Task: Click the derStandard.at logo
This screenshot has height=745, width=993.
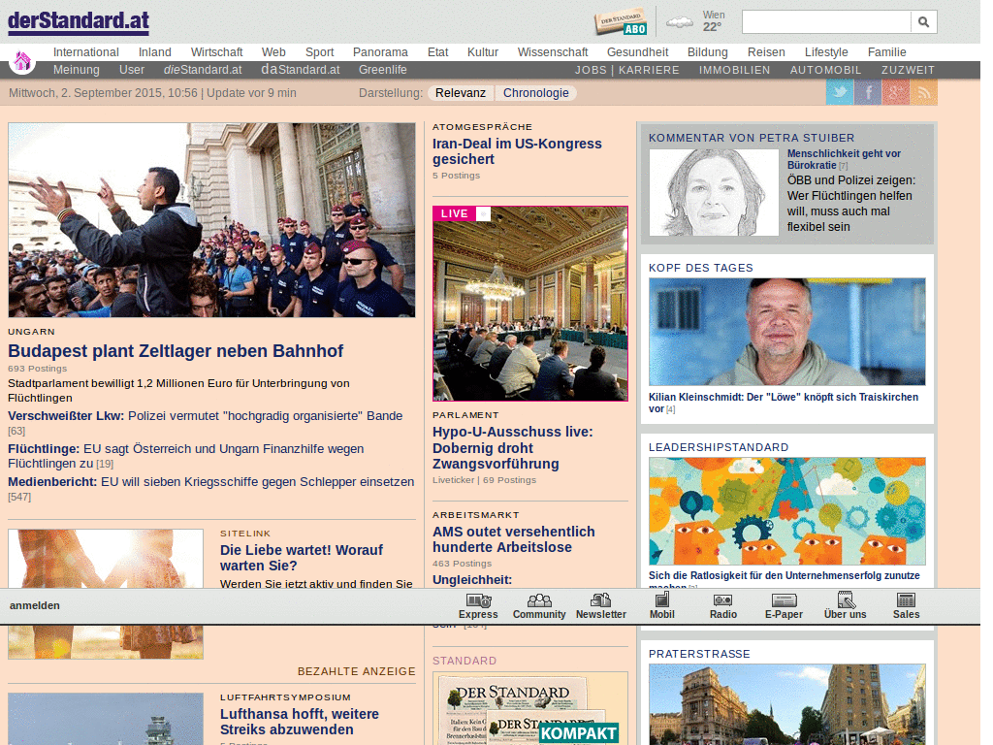Action: 79,21
